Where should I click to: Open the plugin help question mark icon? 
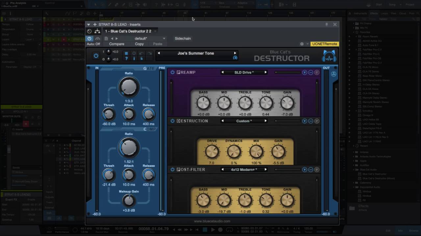point(126,59)
